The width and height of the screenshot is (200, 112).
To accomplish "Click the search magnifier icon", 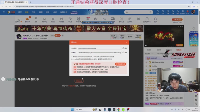I will 150,12.
